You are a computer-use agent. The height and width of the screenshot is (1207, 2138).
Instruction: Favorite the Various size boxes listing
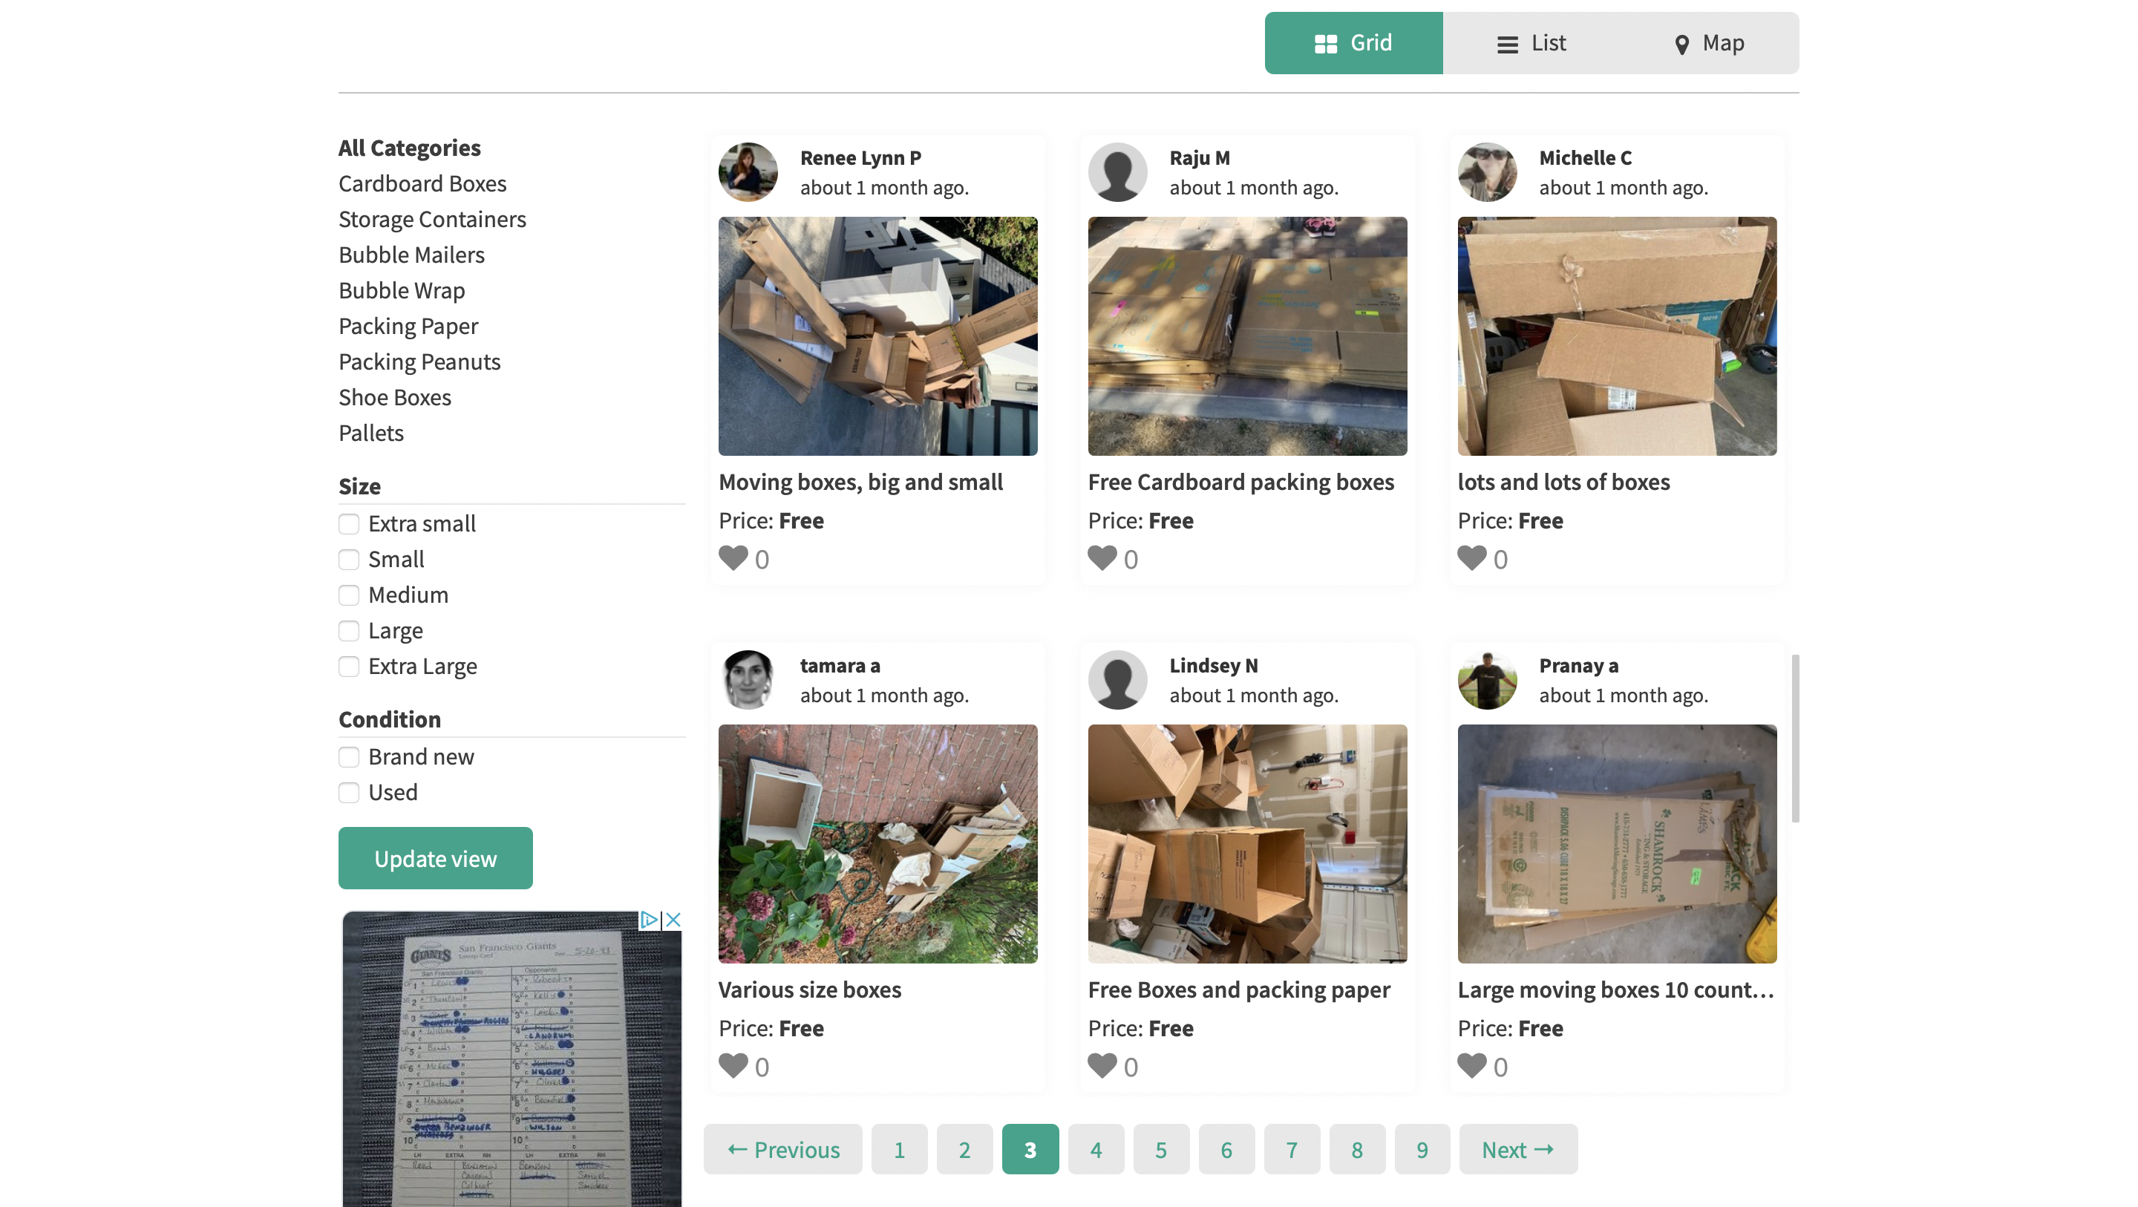[x=733, y=1065]
